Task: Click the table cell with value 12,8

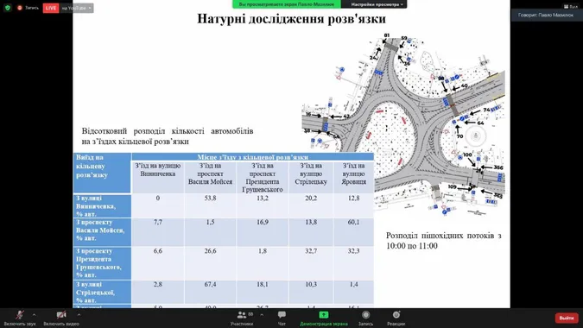Action: [x=353, y=205]
